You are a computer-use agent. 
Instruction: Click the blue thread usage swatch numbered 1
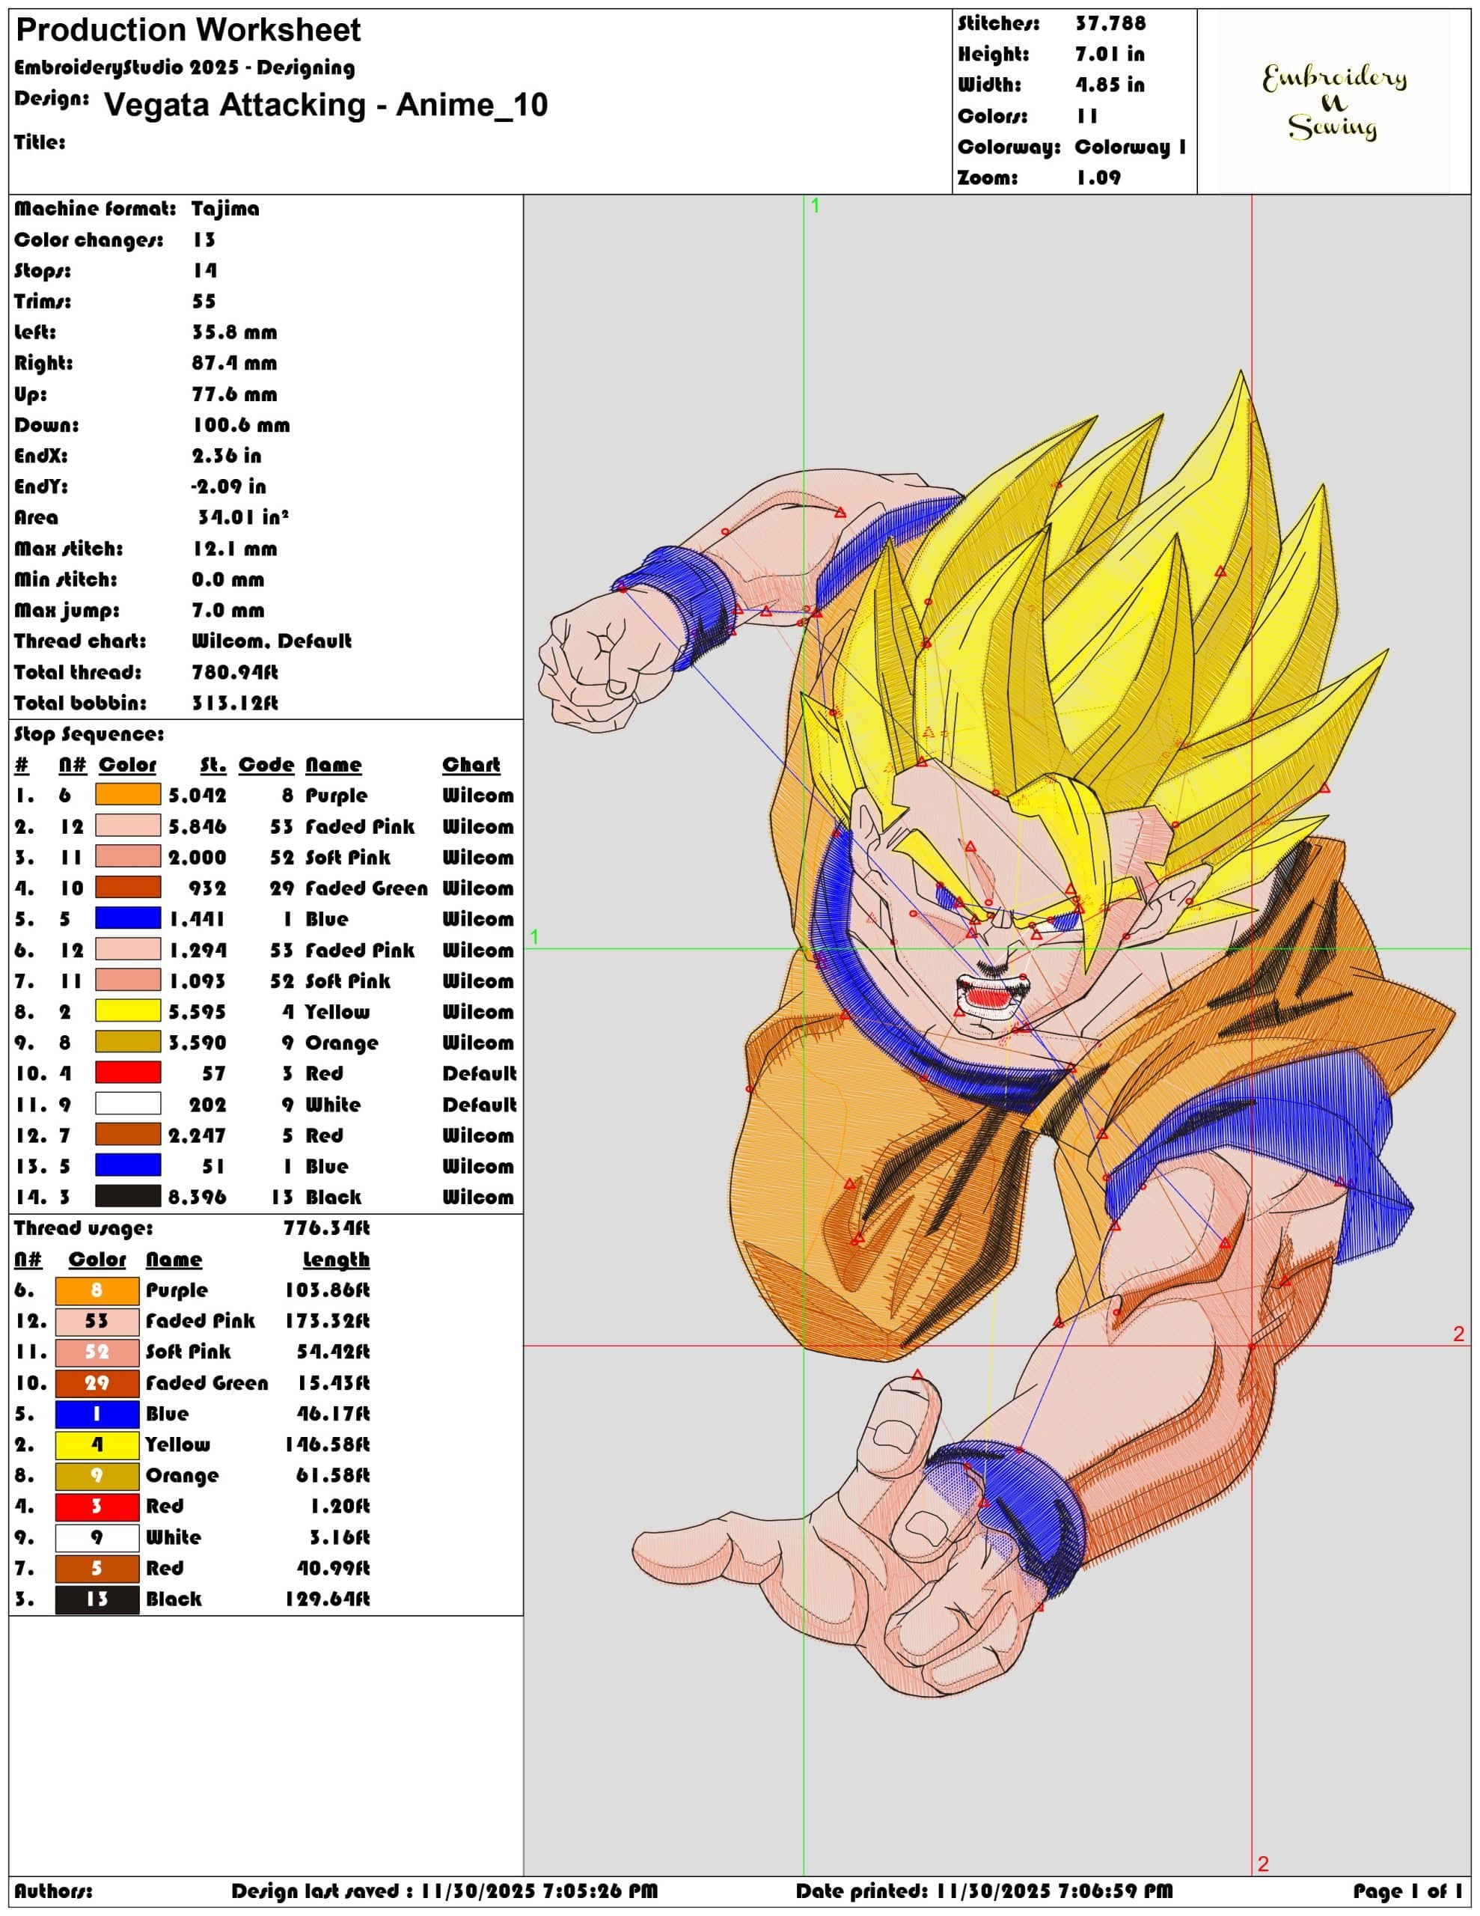pyautogui.click(x=97, y=1415)
